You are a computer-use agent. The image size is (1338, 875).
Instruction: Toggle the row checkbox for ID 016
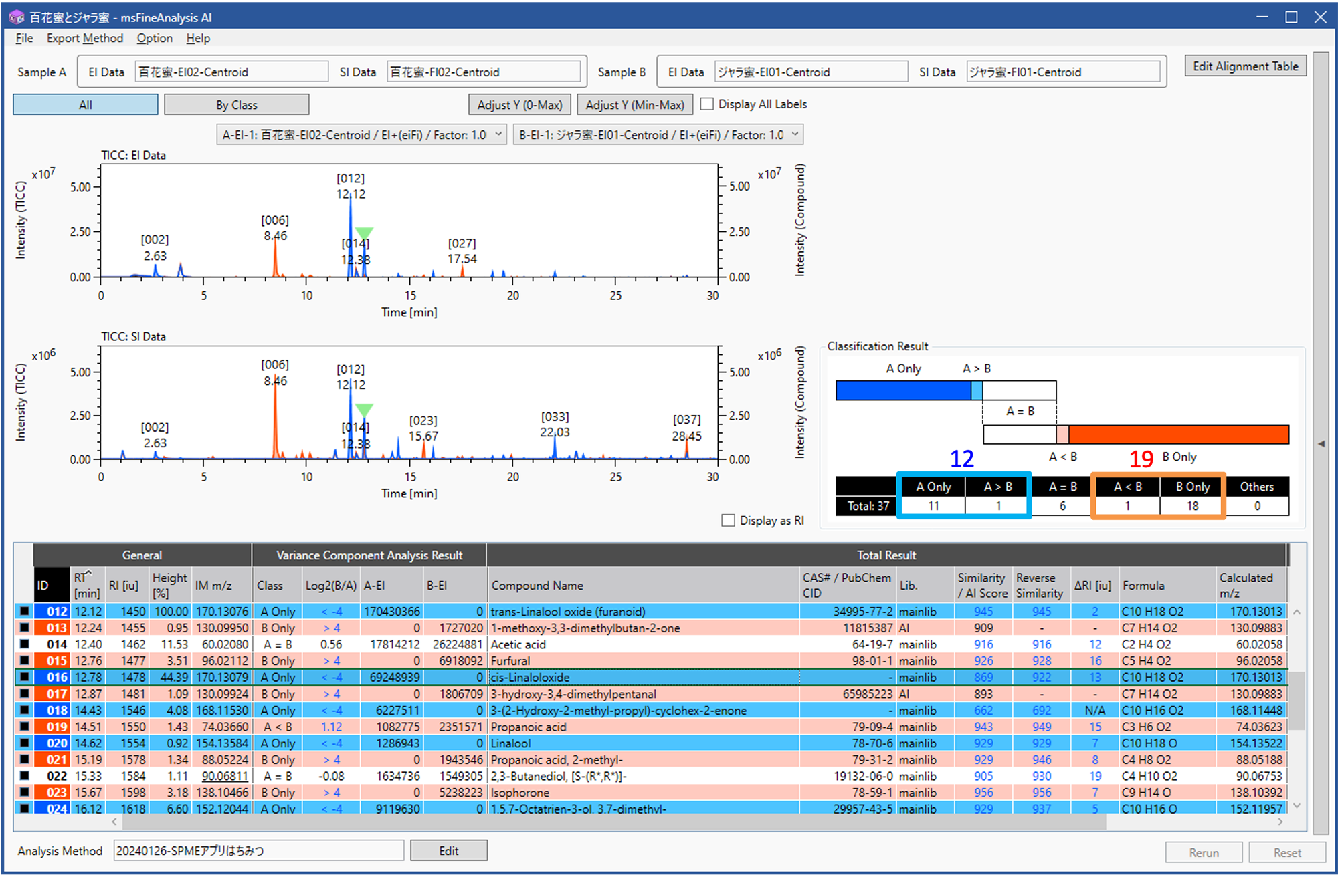25,676
